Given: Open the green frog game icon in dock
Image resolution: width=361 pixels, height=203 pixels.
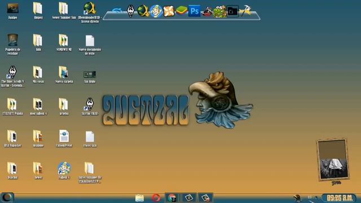Looking at the screenshot, I should click(219, 11).
